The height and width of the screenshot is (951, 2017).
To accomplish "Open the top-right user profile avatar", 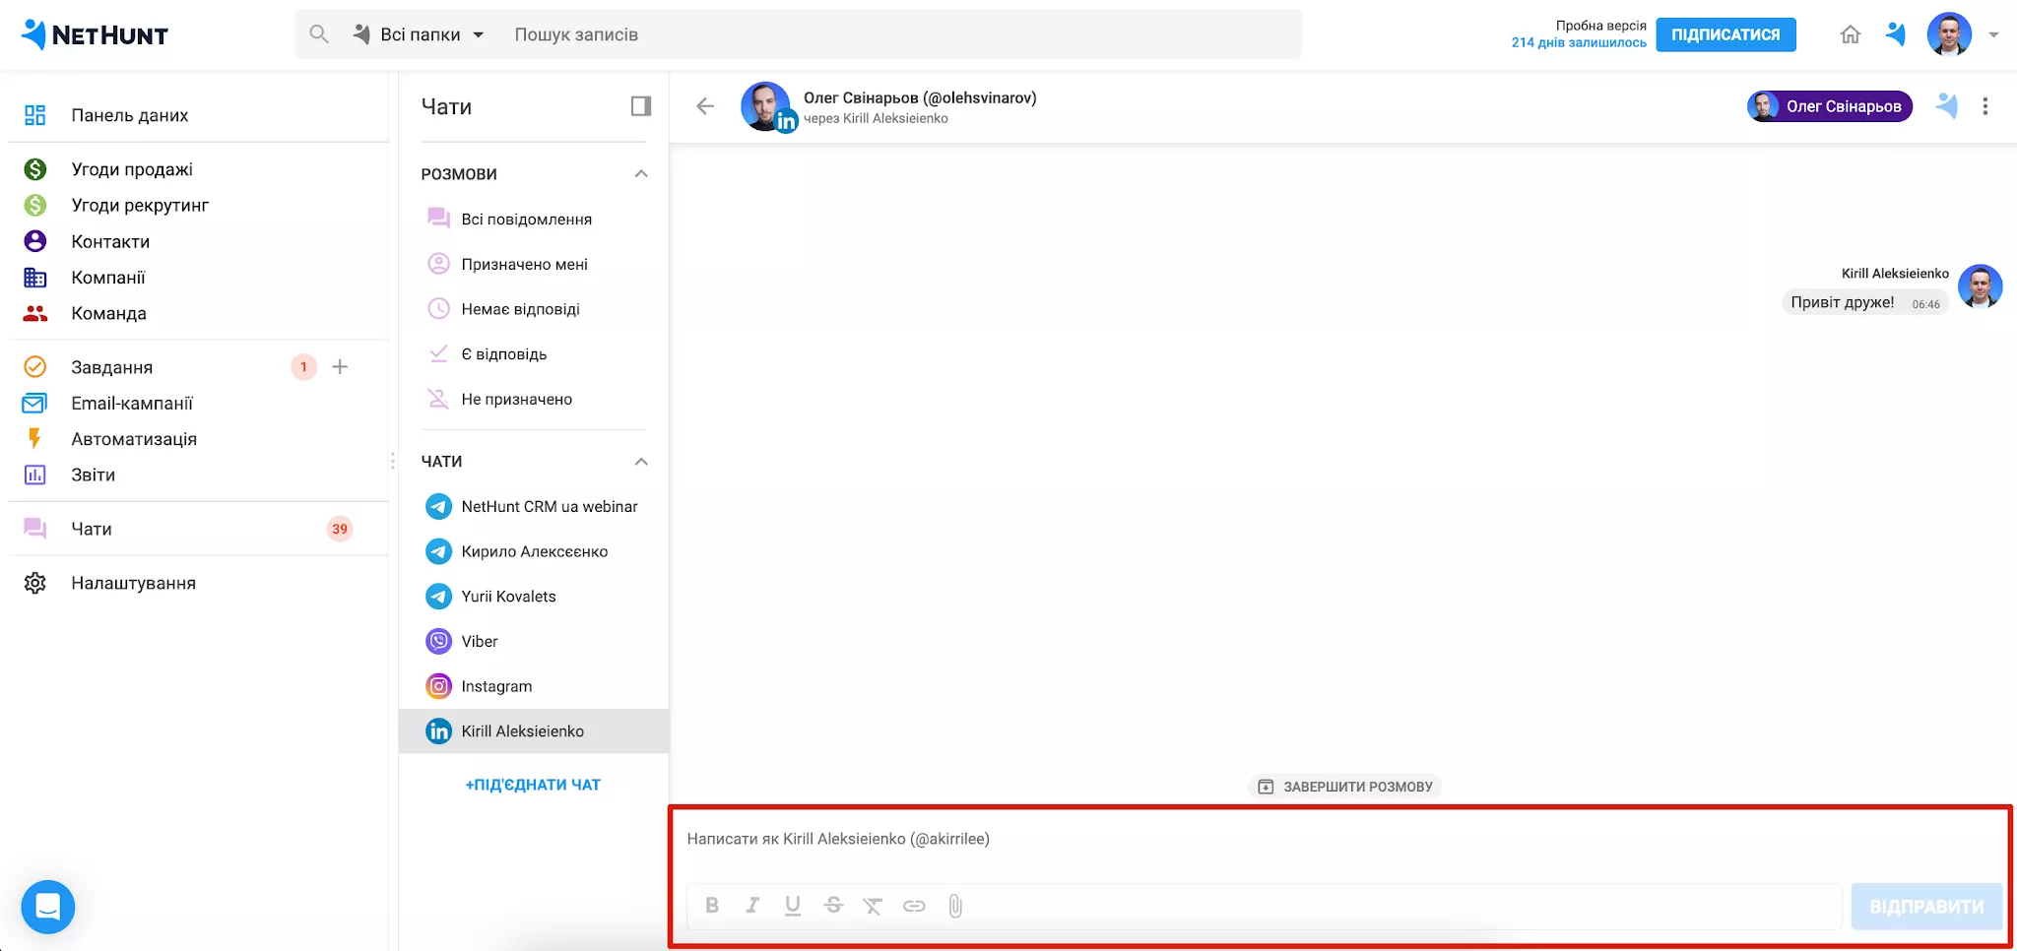I will click(x=1949, y=34).
